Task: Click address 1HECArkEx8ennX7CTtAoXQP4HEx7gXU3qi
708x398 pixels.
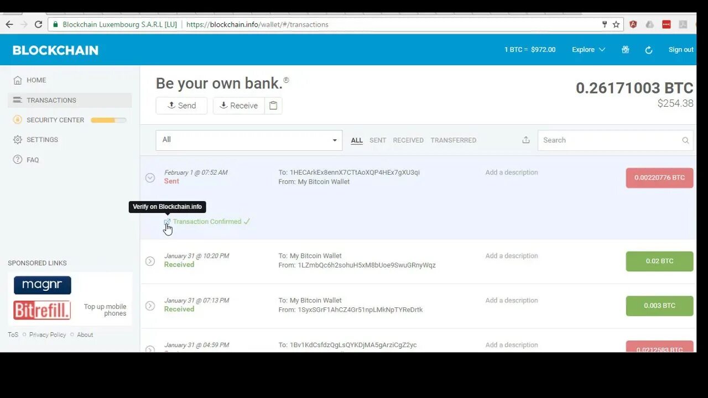Action: click(355, 172)
